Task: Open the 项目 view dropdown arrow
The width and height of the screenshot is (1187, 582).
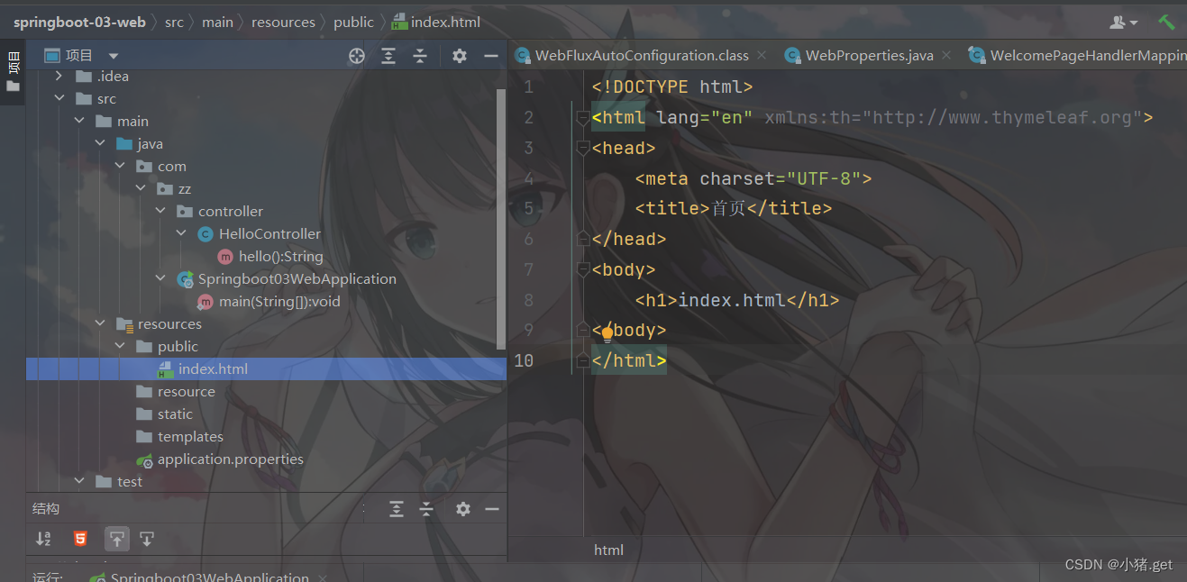Action: point(113,55)
